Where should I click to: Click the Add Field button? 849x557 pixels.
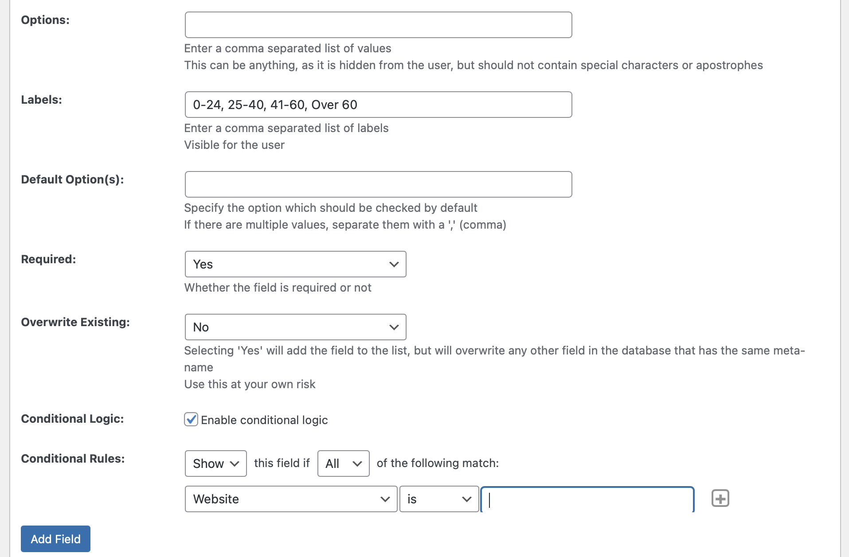(x=55, y=539)
